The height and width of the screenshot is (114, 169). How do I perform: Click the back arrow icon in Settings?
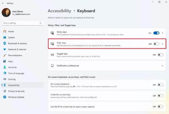click(x=3, y=3)
